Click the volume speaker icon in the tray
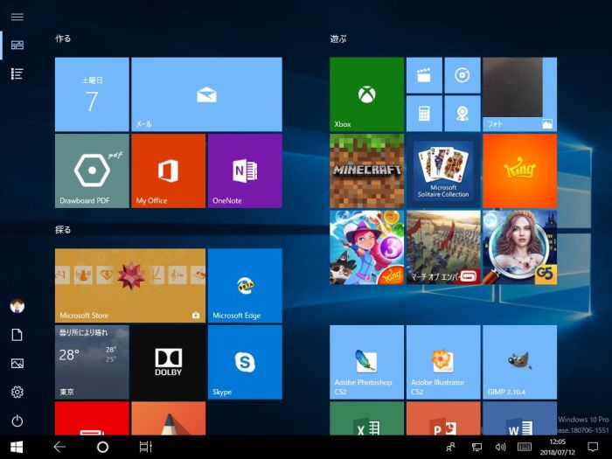 501,447
